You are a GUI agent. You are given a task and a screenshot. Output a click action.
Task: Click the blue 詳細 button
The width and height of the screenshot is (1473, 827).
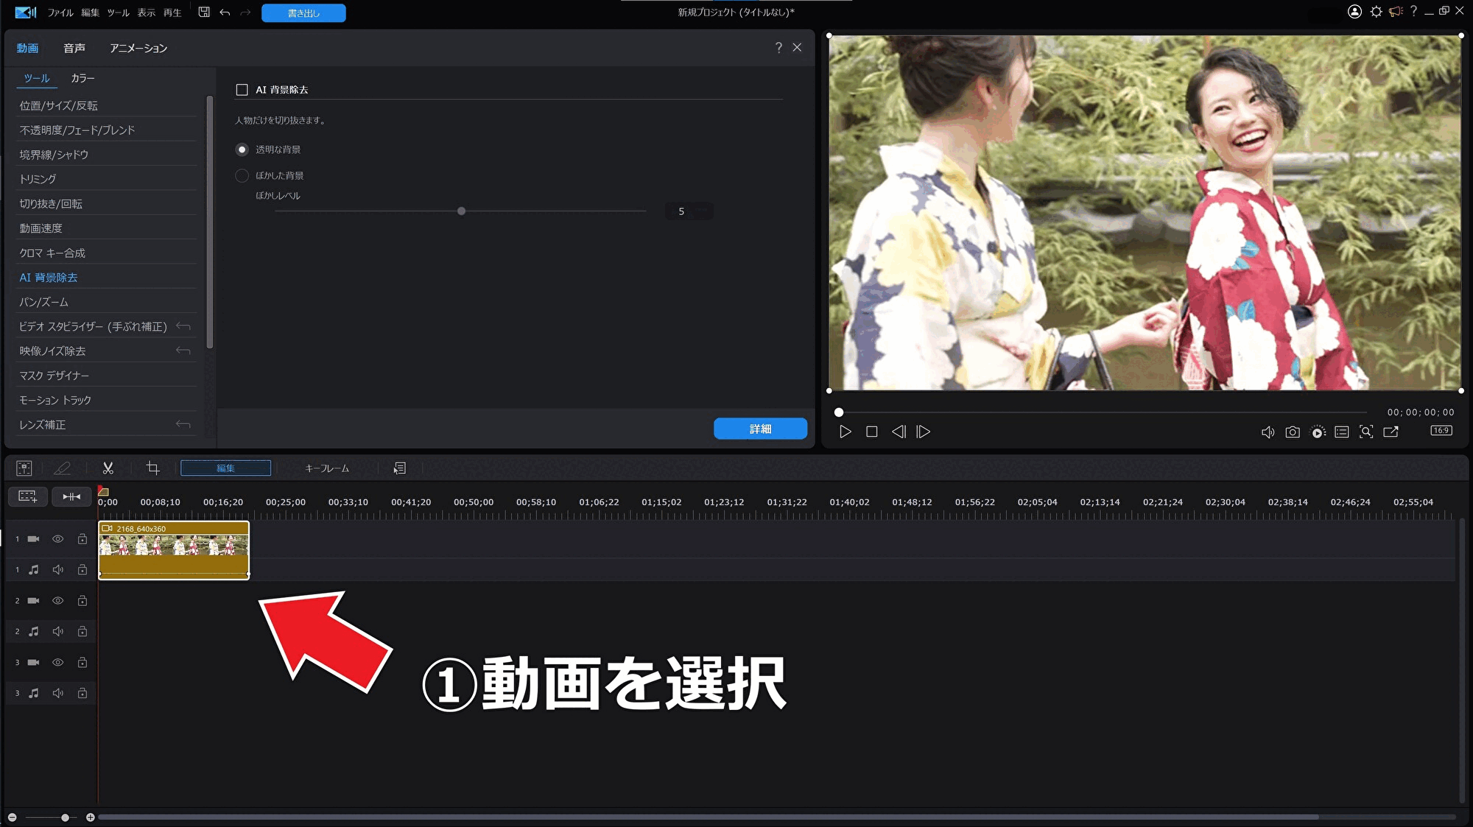[760, 429]
